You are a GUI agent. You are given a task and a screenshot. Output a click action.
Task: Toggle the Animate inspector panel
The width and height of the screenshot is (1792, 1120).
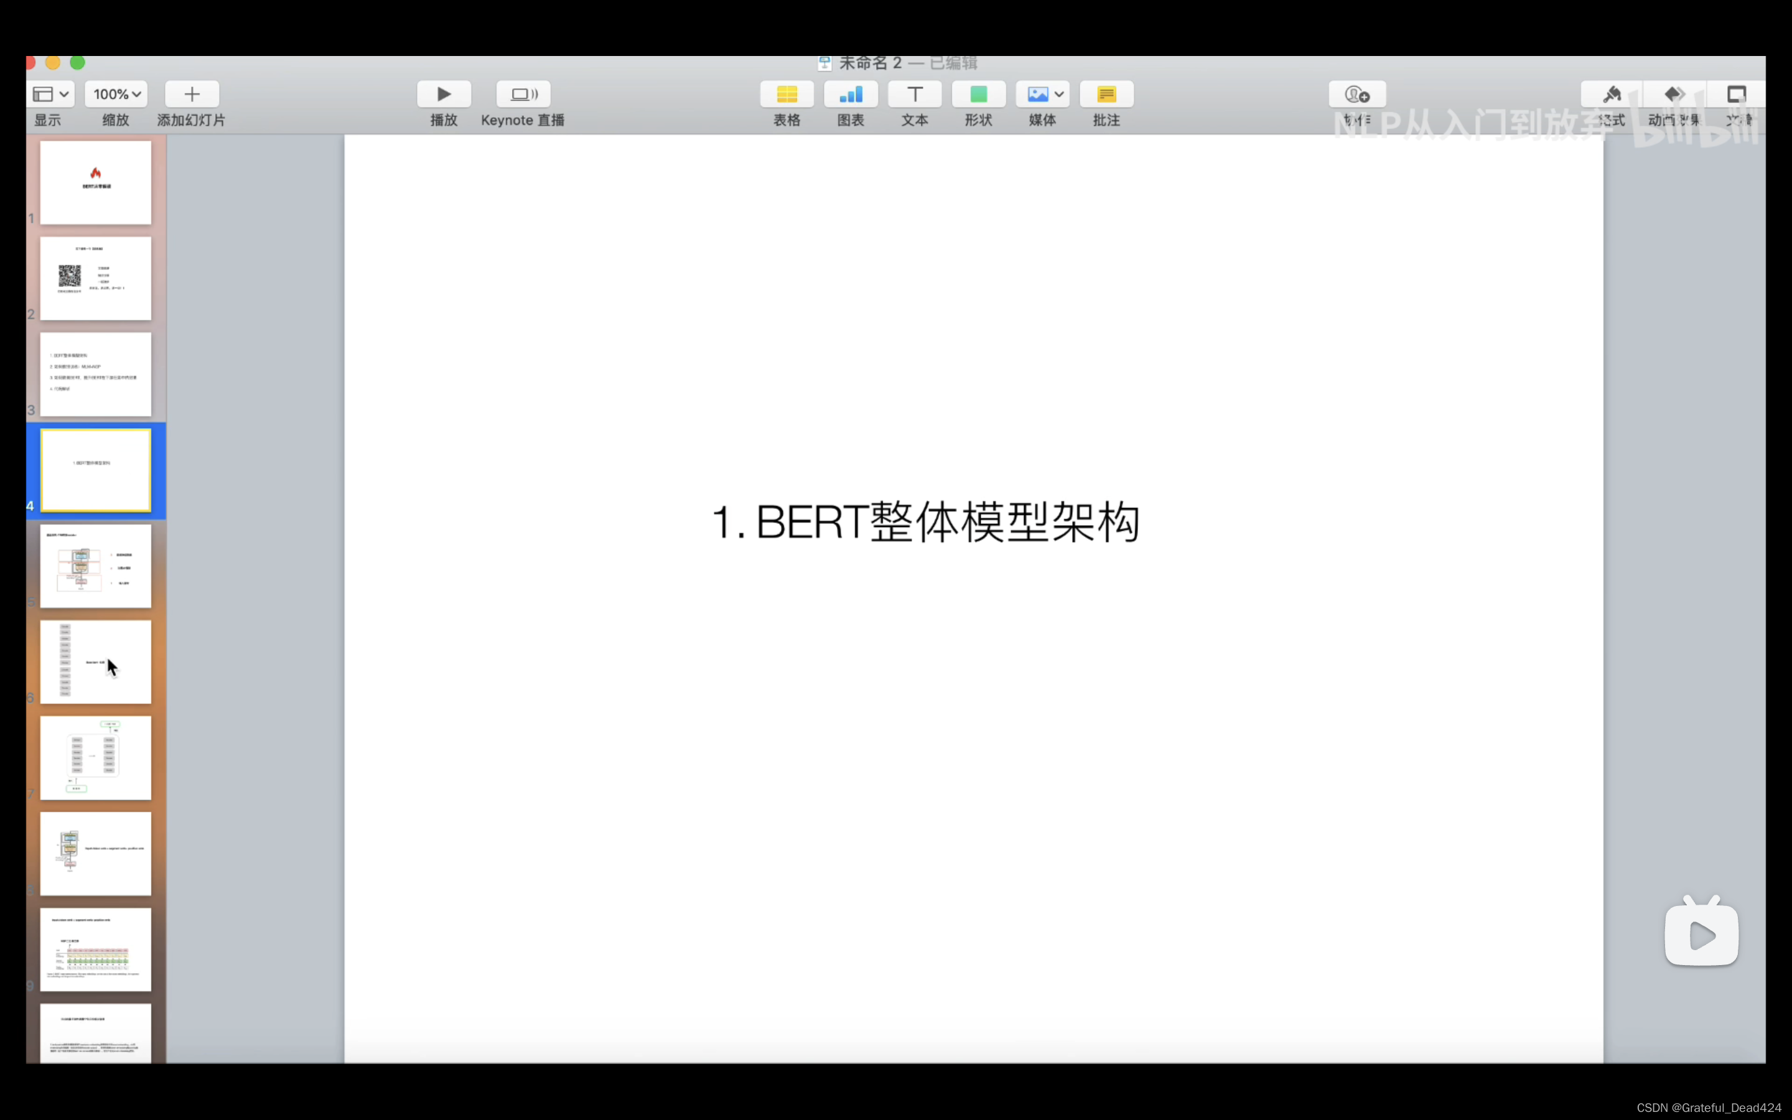pyautogui.click(x=1674, y=94)
